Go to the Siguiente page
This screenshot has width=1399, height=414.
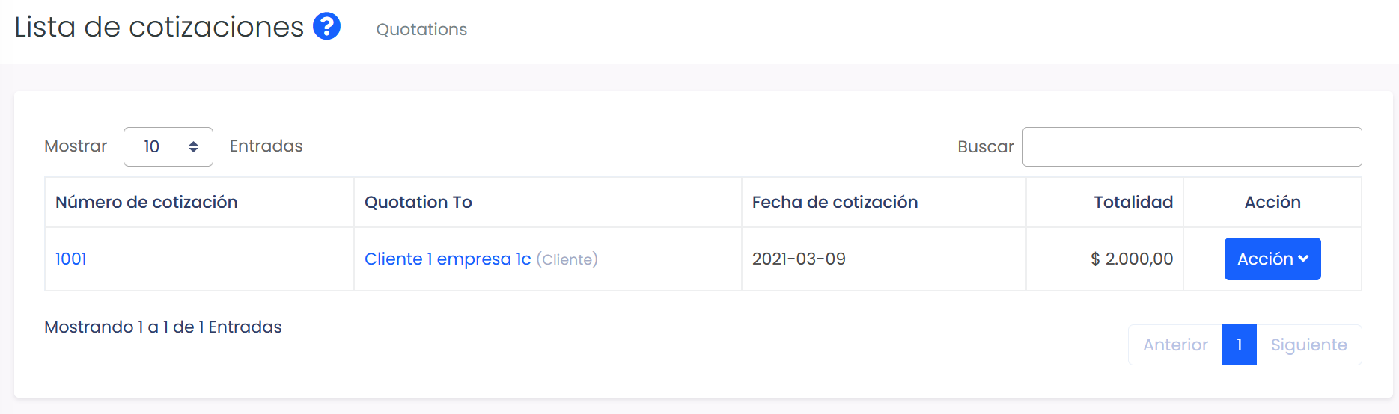tap(1308, 345)
